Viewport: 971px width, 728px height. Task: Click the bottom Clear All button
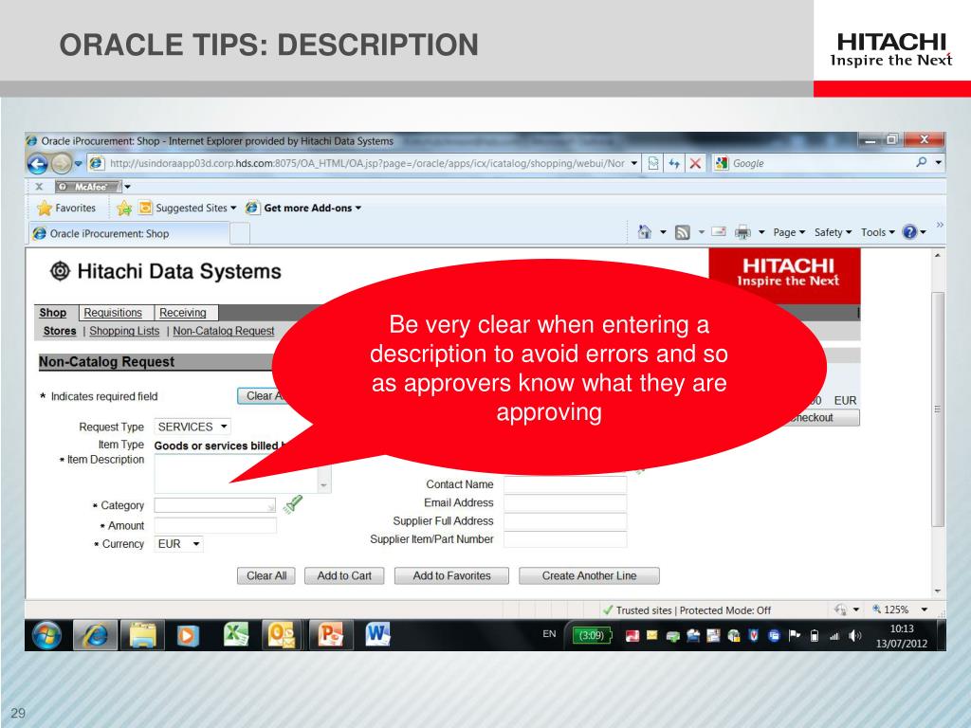pyautogui.click(x=266, y=575)
